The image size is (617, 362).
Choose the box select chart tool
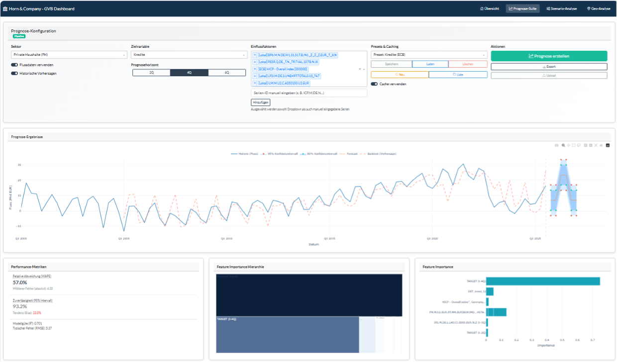574,145
